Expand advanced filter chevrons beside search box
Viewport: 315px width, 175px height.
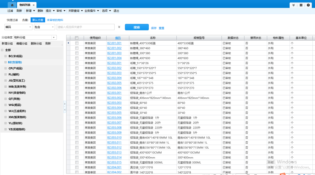click(119, 27)
